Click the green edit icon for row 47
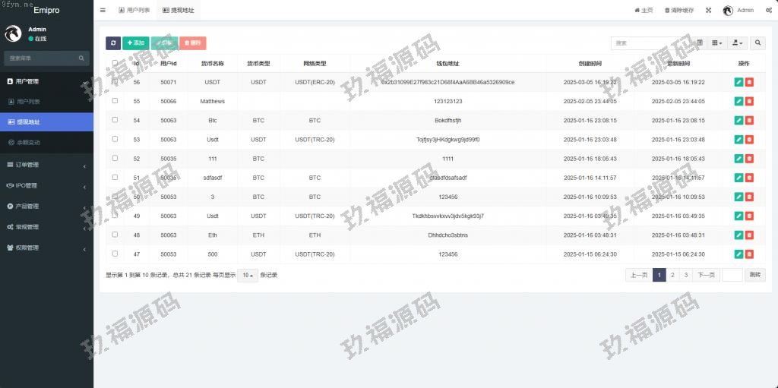Image resolution: width=778 pixels, height=388 pixels. [x=738, y=254]
